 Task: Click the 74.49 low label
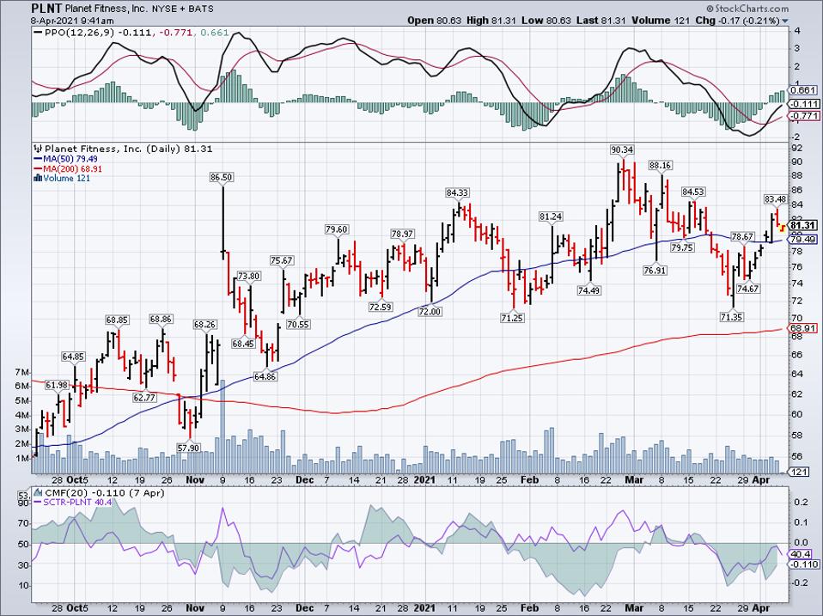point(589,290)
